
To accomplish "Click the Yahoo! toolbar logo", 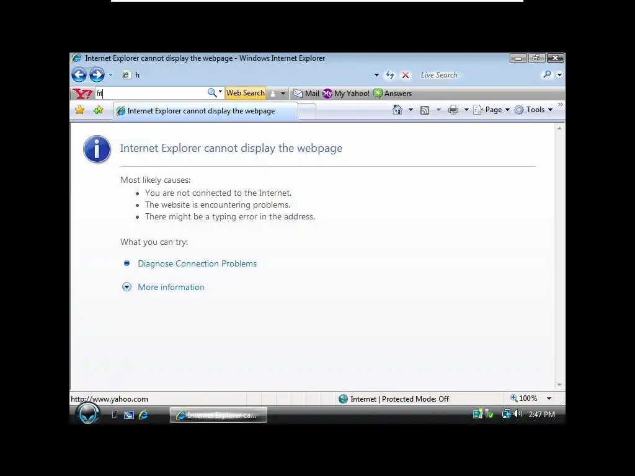I will pyautogui.click(x=82, y=94).
